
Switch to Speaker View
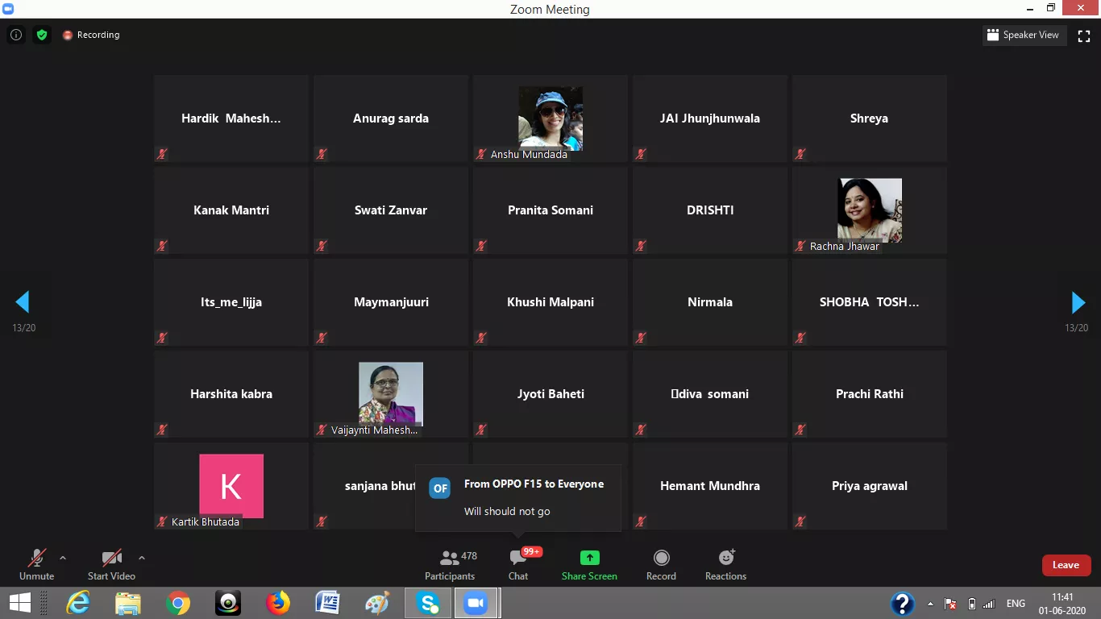tap(1023, 35)
